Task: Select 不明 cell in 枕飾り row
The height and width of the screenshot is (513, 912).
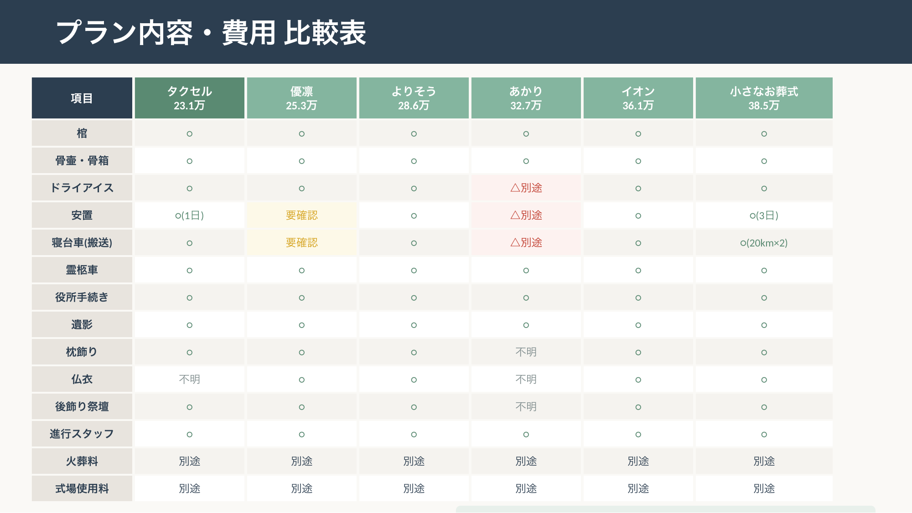Action: tap(526, 352)
